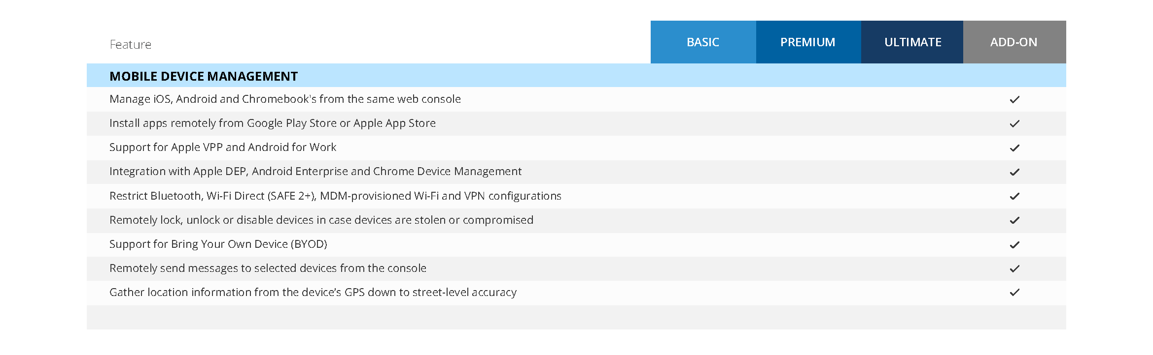Click checkmark for Restrict Bluetooth row
Image resolution: width=1153 pixels, height=355 pixels.
[1014, 196]
